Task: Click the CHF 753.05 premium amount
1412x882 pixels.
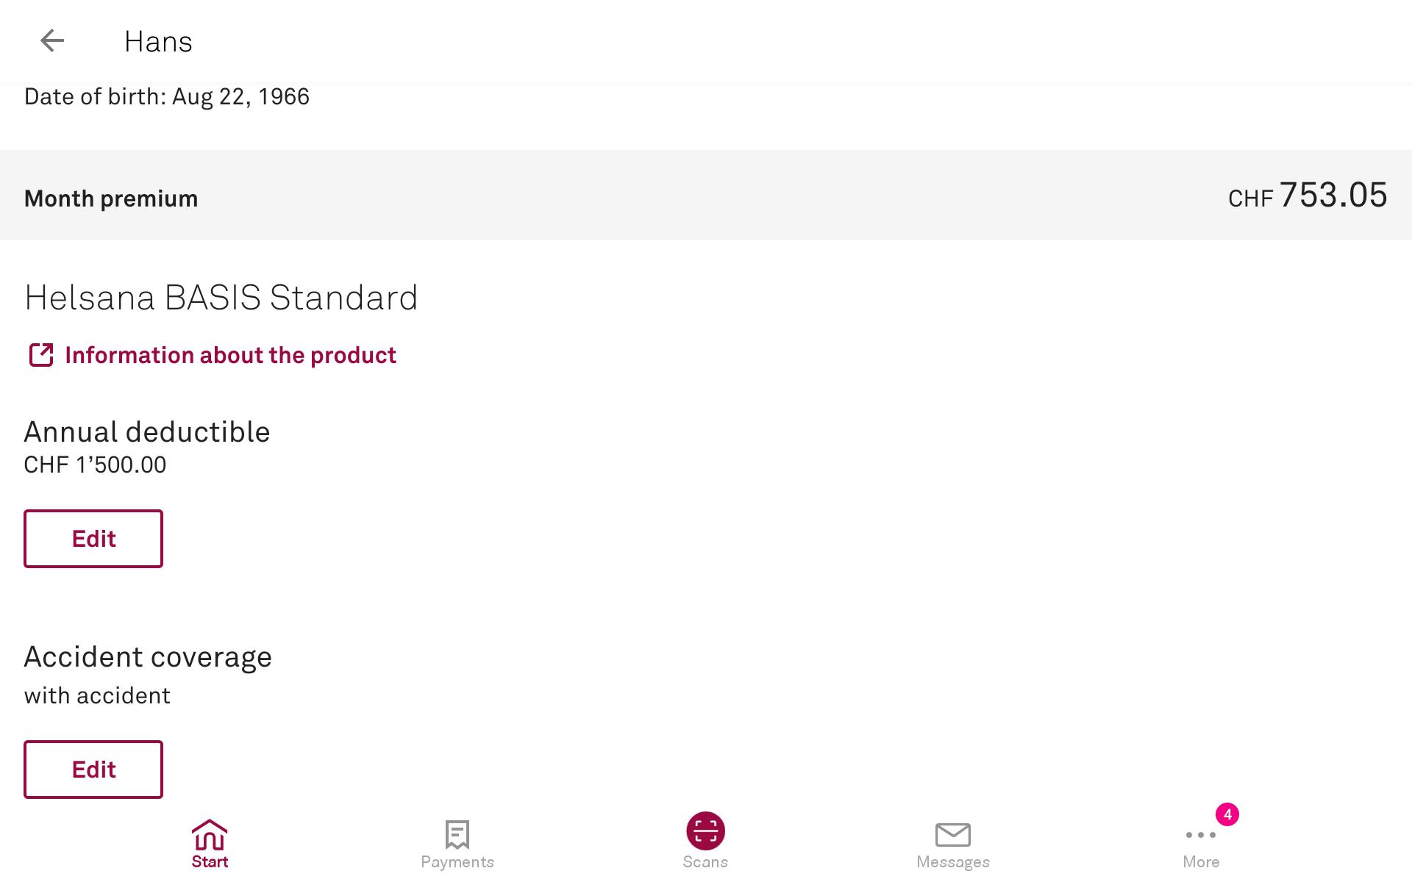Action: (x=1308, y=196)
